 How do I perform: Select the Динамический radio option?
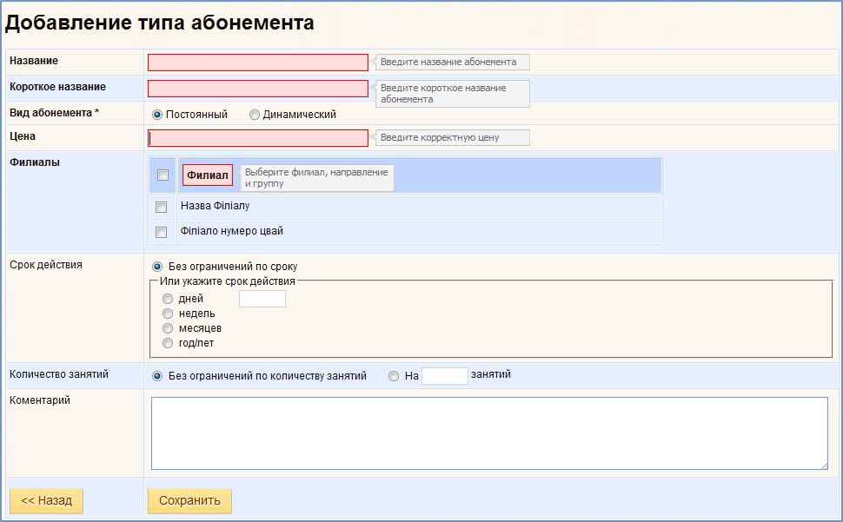click(255, 115)
